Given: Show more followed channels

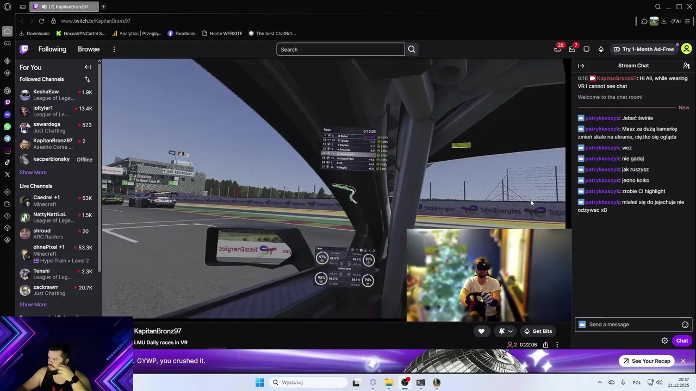Looking at the screenshot, I should 33,173.
